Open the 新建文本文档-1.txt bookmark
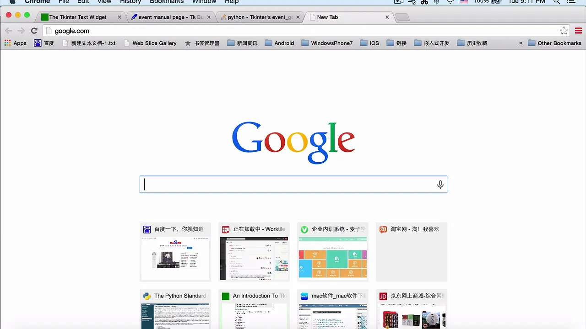The height and width of the screenshot is (329, 586). coord(89,43)
